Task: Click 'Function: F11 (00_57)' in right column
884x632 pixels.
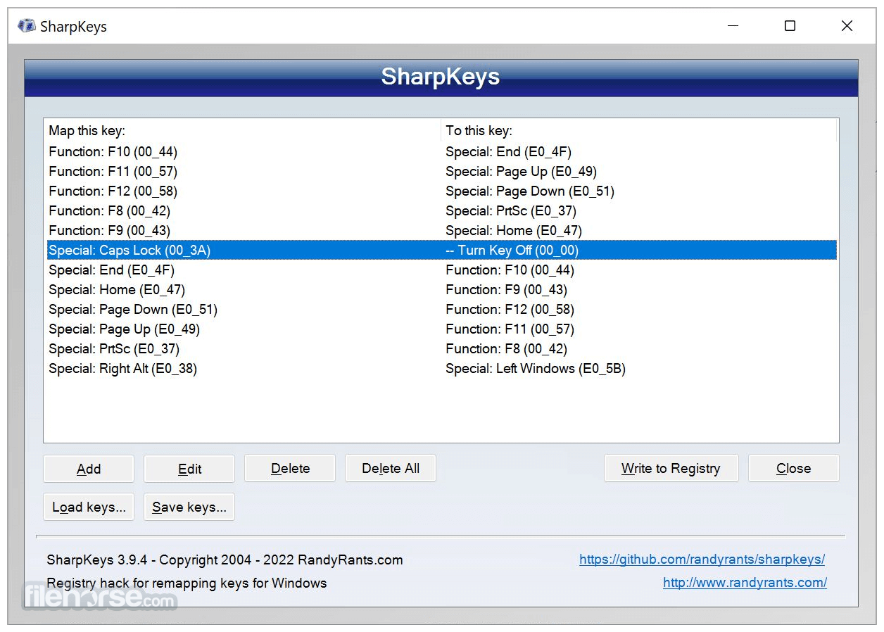Action: point(510,329)
